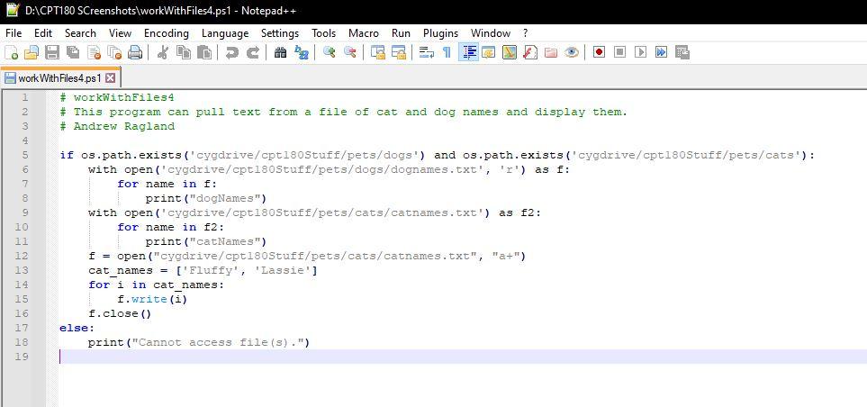The image size is (867, 407).
Task: Toggle word wrap in the toolbar
Action: [x=427, y=52]
